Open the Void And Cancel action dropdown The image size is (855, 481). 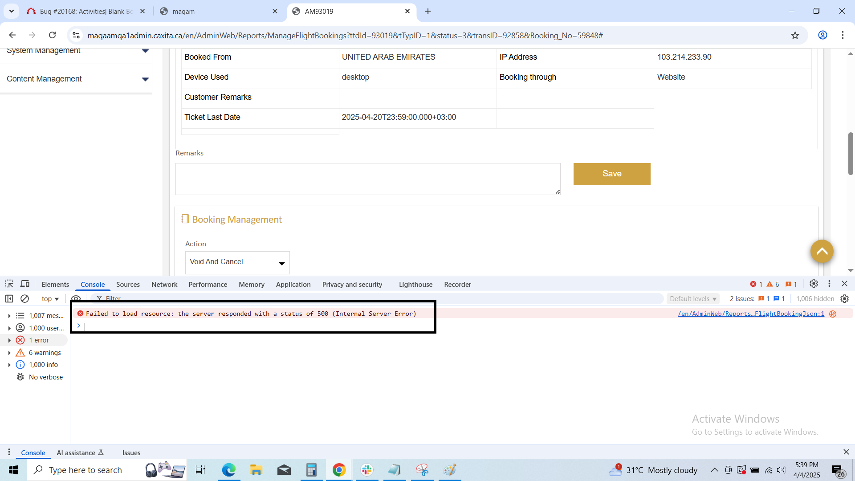237,262
